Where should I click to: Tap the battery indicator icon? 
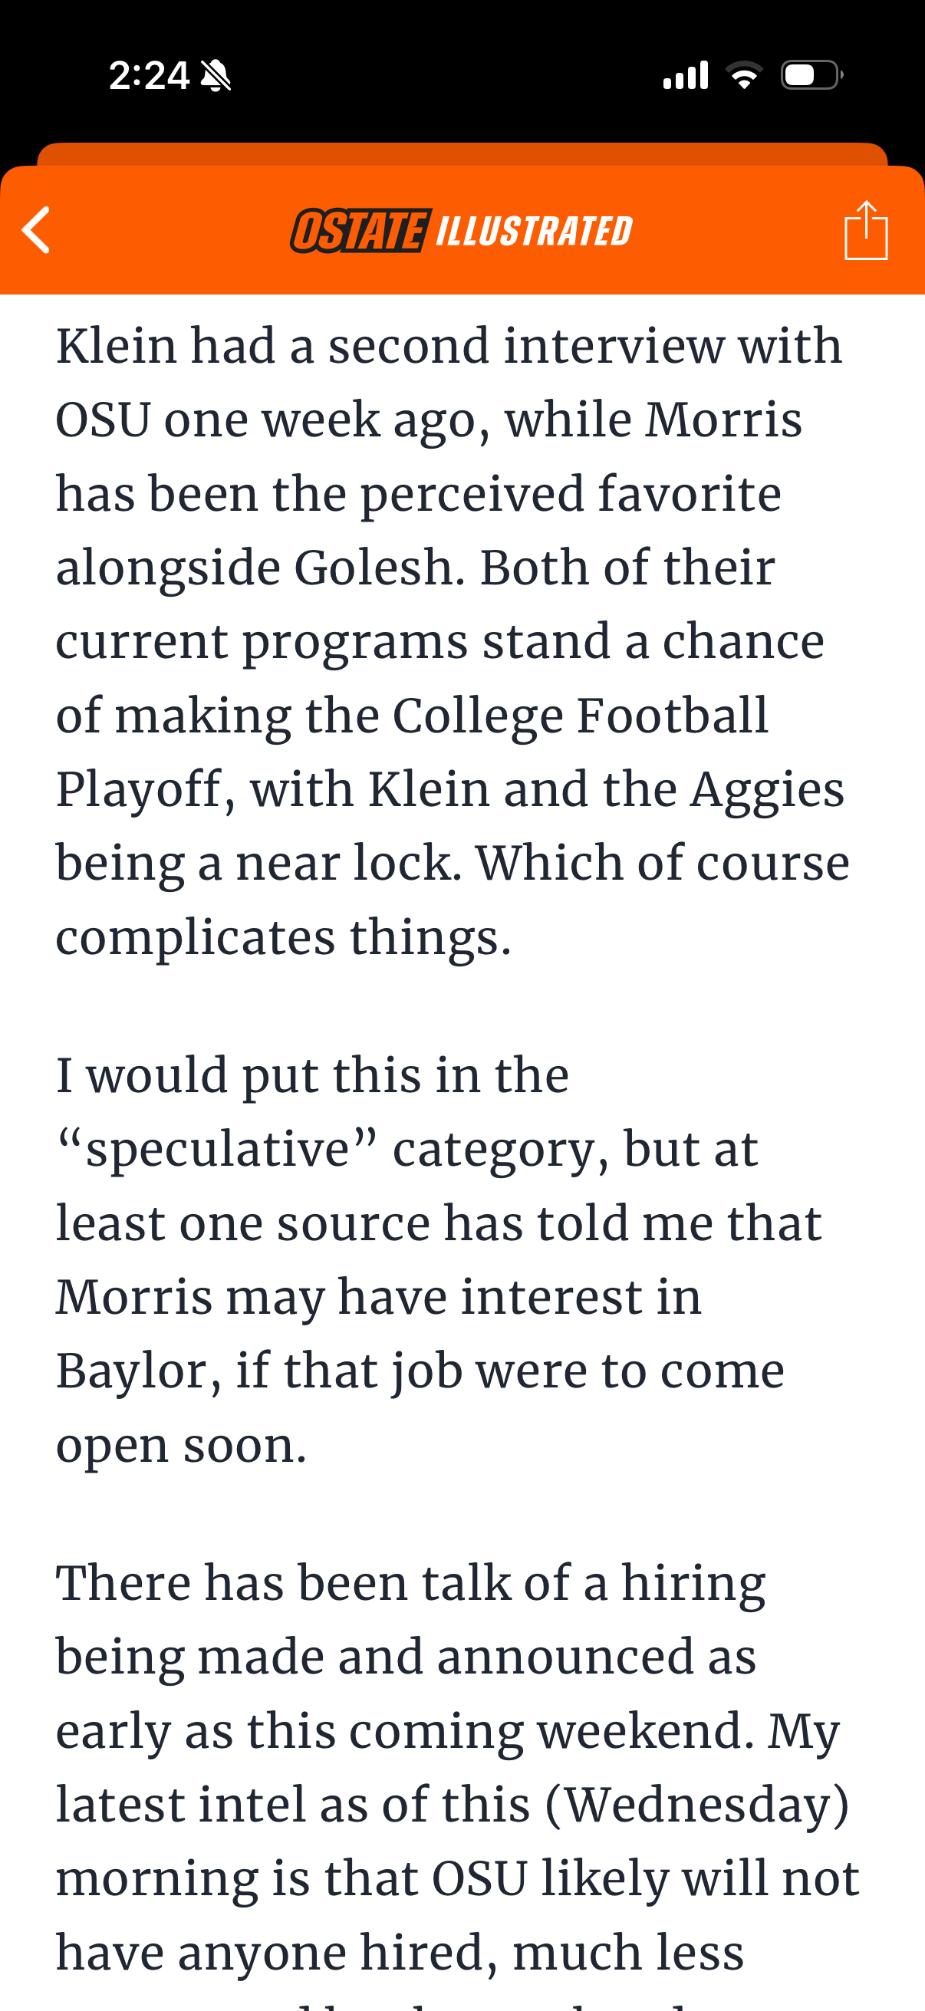point(811,76)
